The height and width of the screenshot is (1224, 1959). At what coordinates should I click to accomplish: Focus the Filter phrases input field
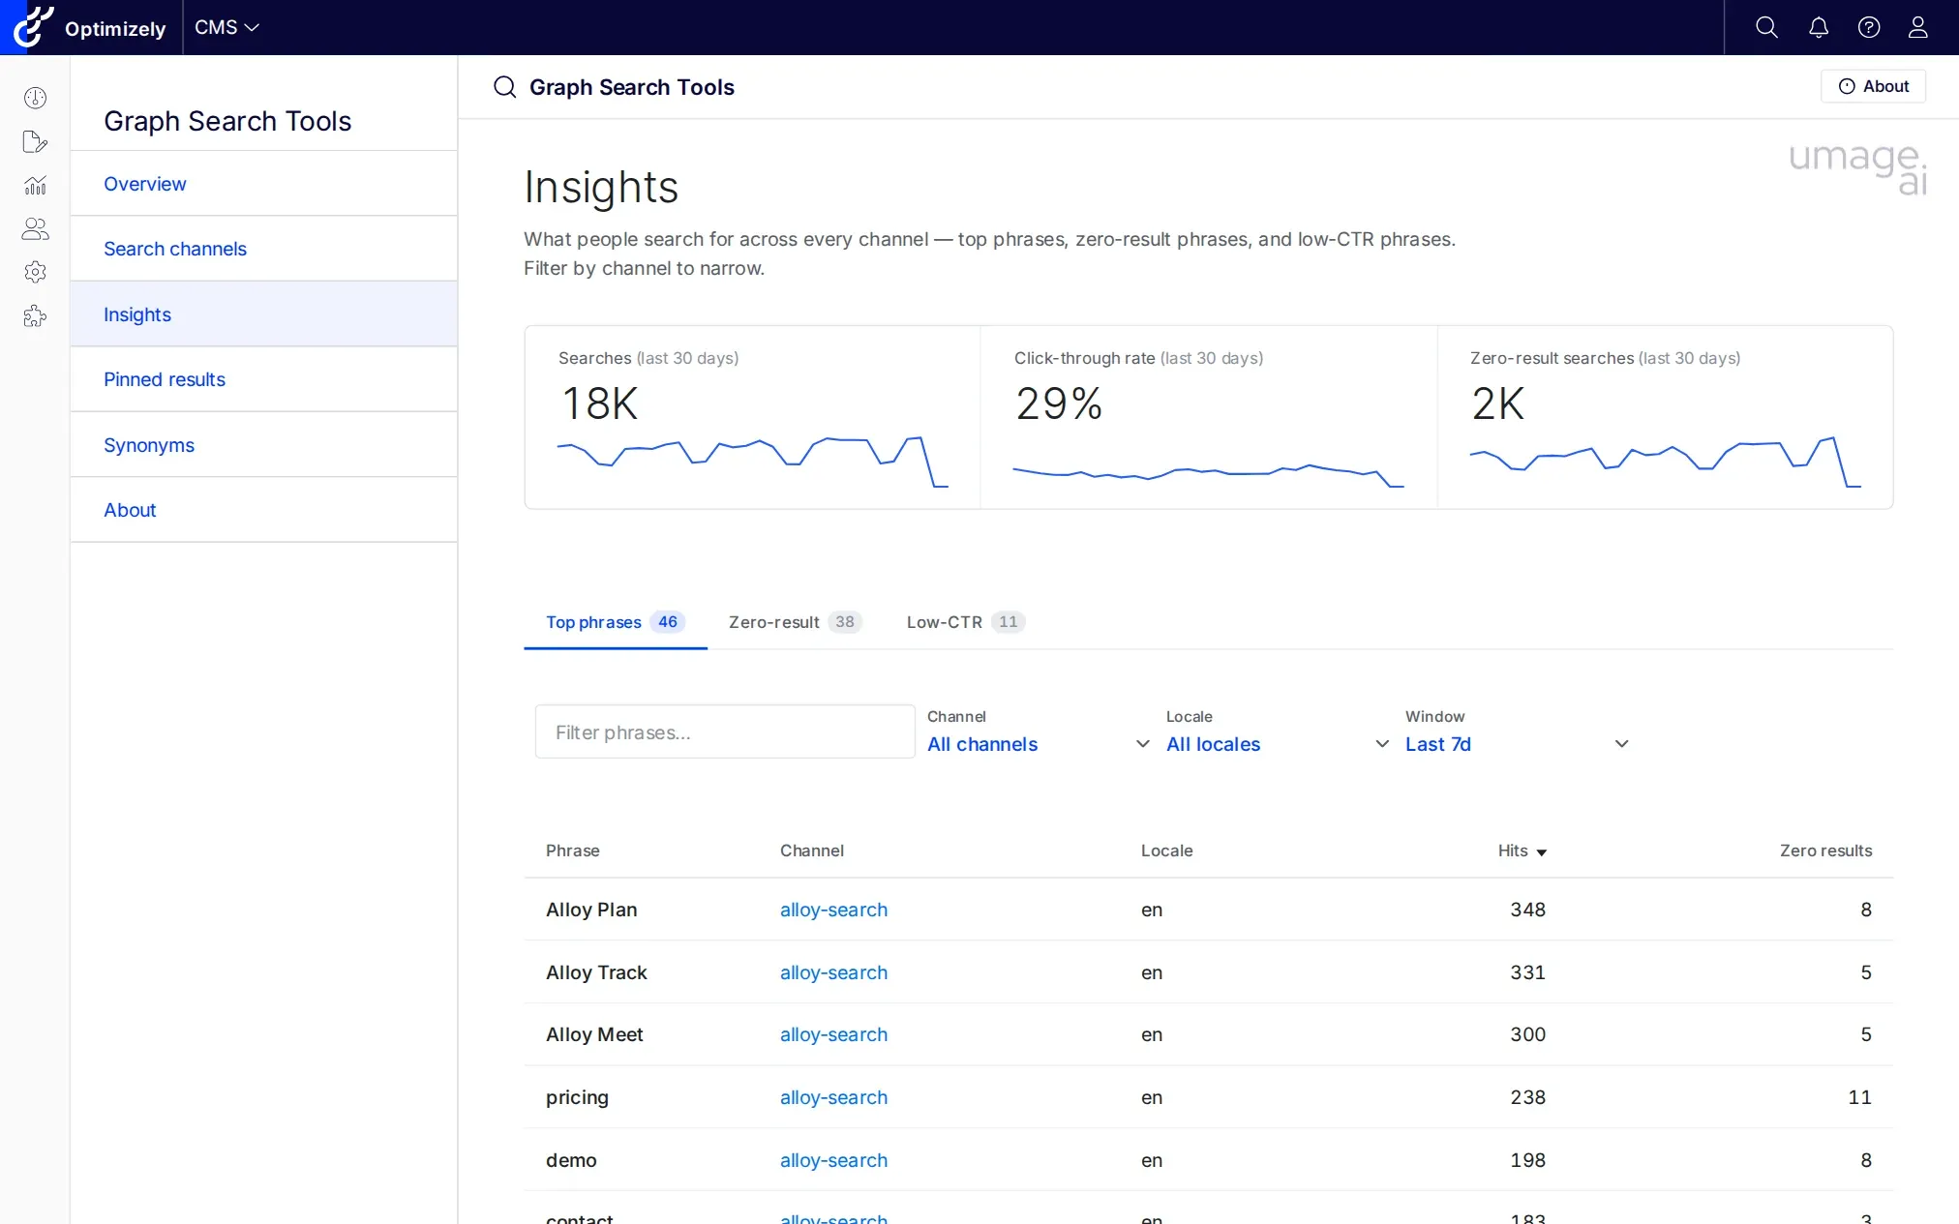click(x=725, y=731)
